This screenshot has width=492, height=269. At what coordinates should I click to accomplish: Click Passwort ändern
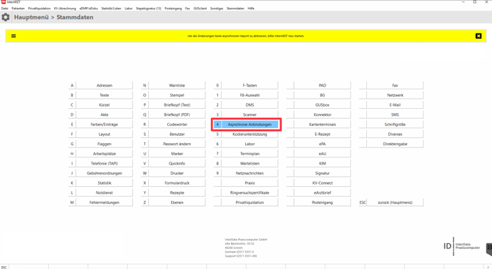[177, 144]
